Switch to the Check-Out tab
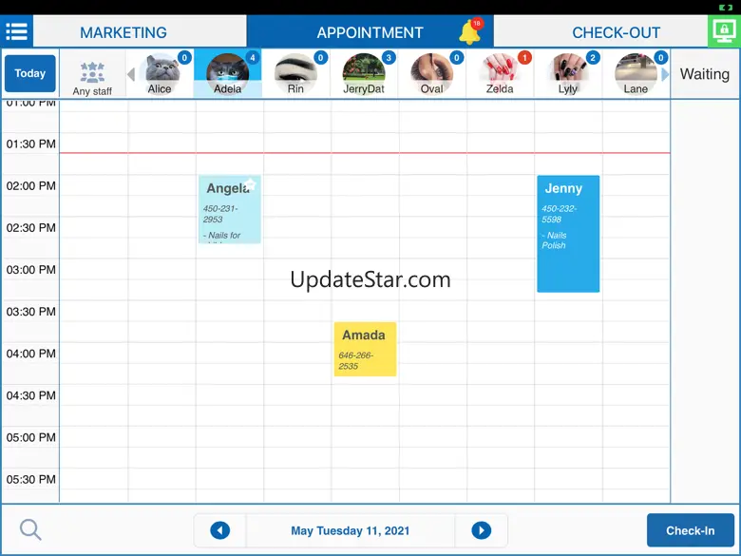This screenshot has height=556, width=741. pyautogui.click(x=616, y=32)
